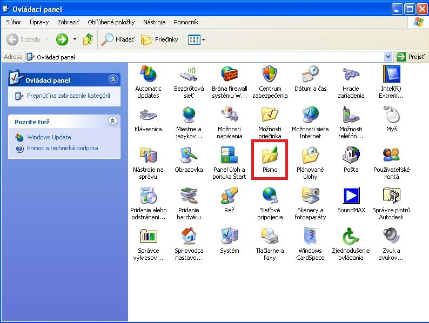Open Skenery a fotoaparáty icon
The image size is (429, 323).
pyautogui.click(x=310, y=204)
